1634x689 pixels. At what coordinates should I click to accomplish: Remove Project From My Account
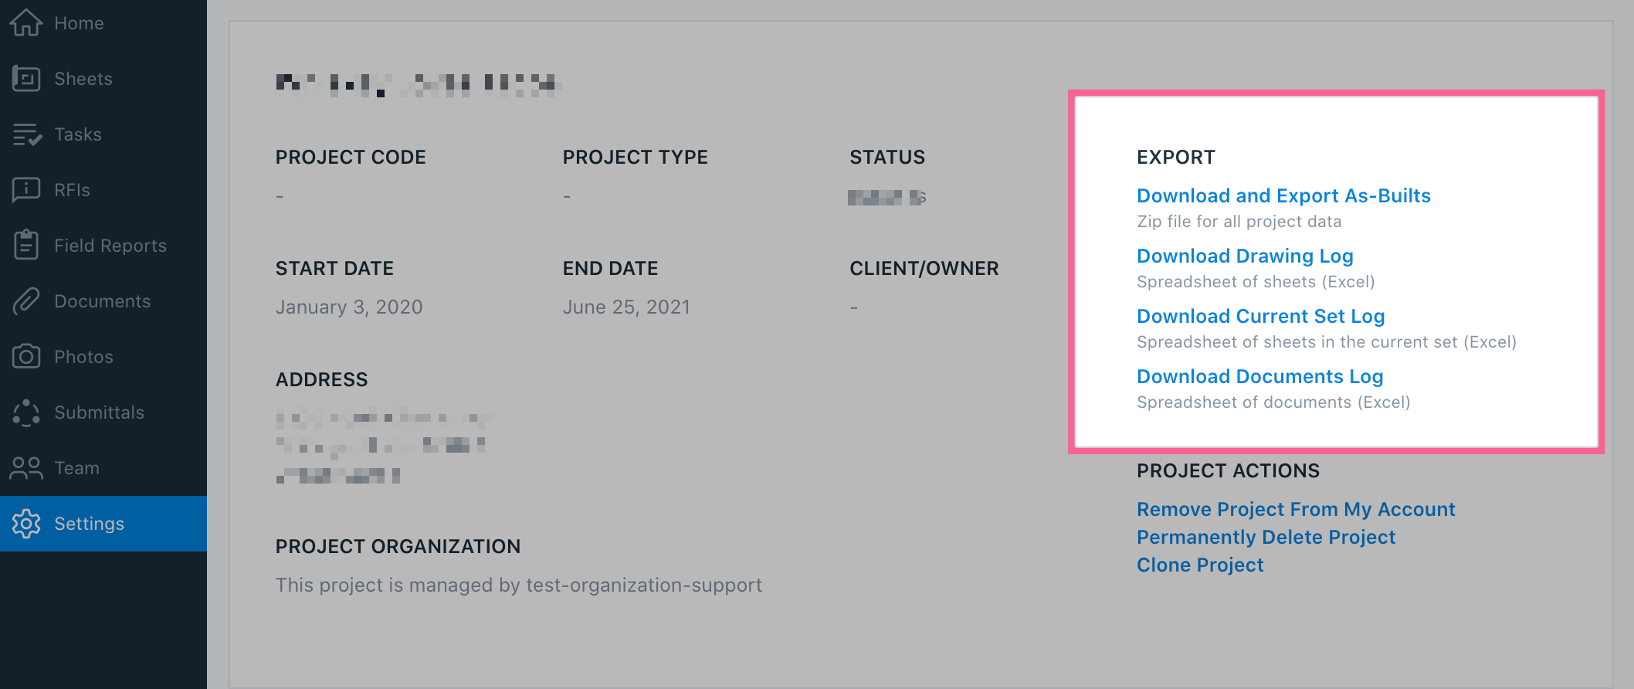pos(1296,510)
